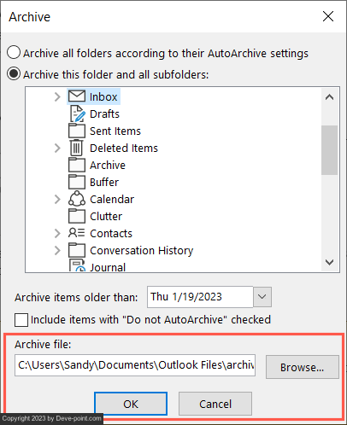Click the folder list scrollbar down arrow

click(330, 262)
